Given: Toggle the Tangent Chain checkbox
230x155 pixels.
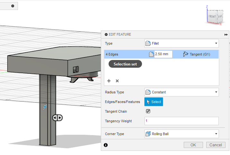Looking at the screenshot, I should (x=148, y=111).
